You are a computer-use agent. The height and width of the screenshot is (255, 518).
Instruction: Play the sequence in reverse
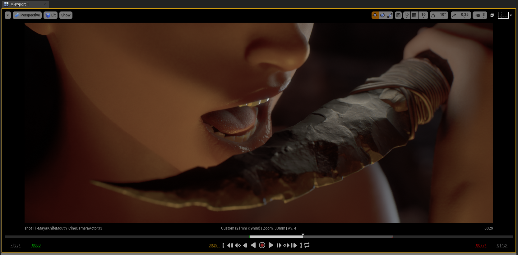coord(253,245)
